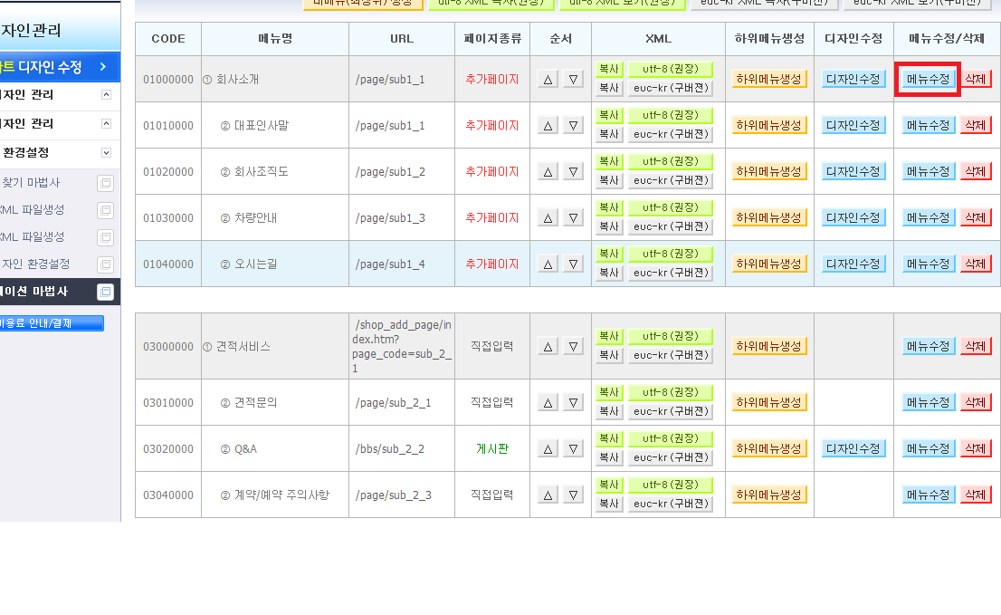Viewport: 1001px width, 615px height.
Task: Click the blue 이용료 안내/결제 button
Action: (51, 323)
